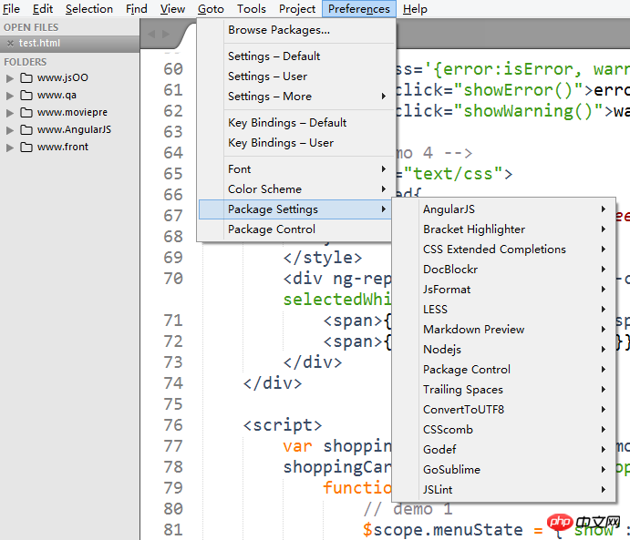The height and width of the screenshot is (540, 630).
Task: Select the www.qa folder name
Action: [57, 95]
